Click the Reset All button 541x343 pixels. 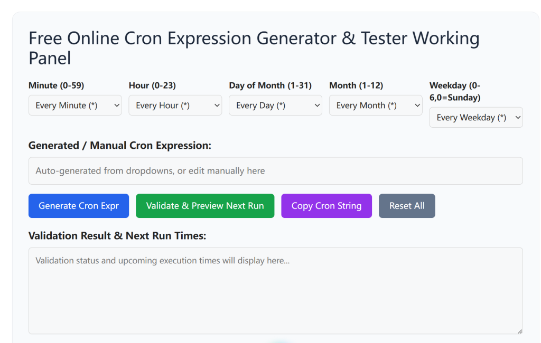point(407,206)
